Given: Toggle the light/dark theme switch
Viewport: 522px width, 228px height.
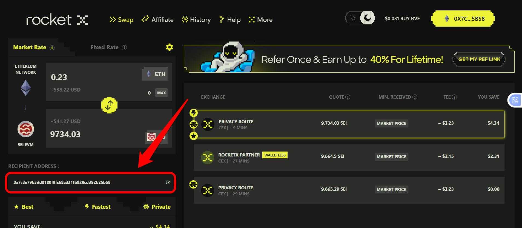Looking at the screenshot, I should [360, 18].
